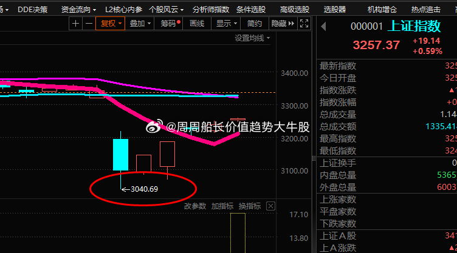The image size is (457, 253).
Task: Open 机构增仓 menu
Action: point(382,10)
